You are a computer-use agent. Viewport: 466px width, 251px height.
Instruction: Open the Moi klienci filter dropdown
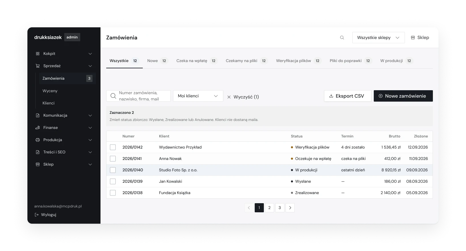pos(198,96)
